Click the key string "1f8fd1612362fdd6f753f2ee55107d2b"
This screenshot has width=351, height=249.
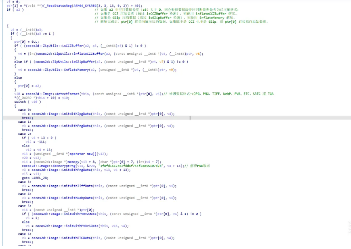pyautogui.click(x=131, y=166)
